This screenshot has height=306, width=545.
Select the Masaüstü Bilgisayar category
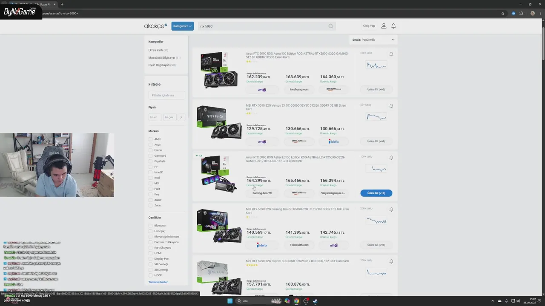click(164, 57)
